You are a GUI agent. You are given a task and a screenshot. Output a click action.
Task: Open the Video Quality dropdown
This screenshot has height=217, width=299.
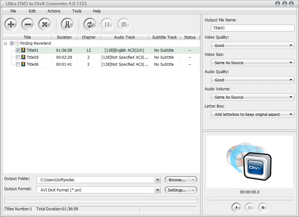pos(253,45)
